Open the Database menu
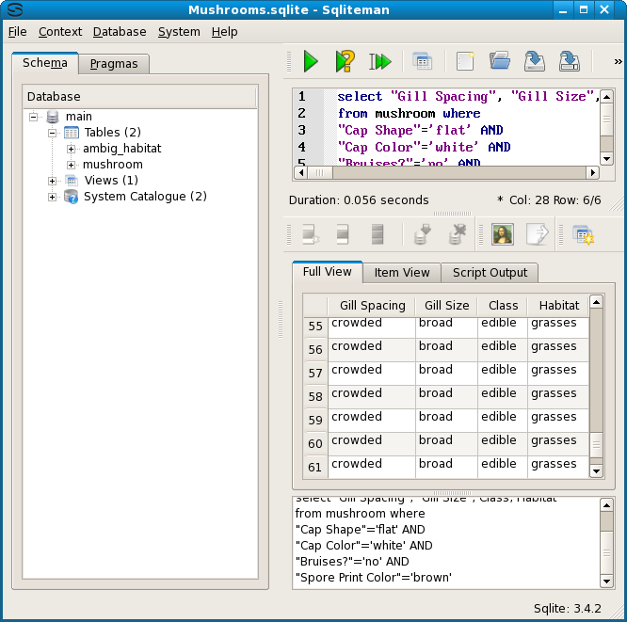 [x=120, y=32]
